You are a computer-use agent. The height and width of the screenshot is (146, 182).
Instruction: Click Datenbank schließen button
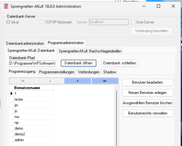pyautogui.click(x=120, y=63)
